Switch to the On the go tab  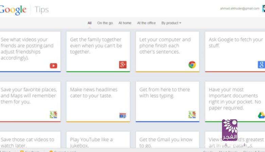pos(105,23)
